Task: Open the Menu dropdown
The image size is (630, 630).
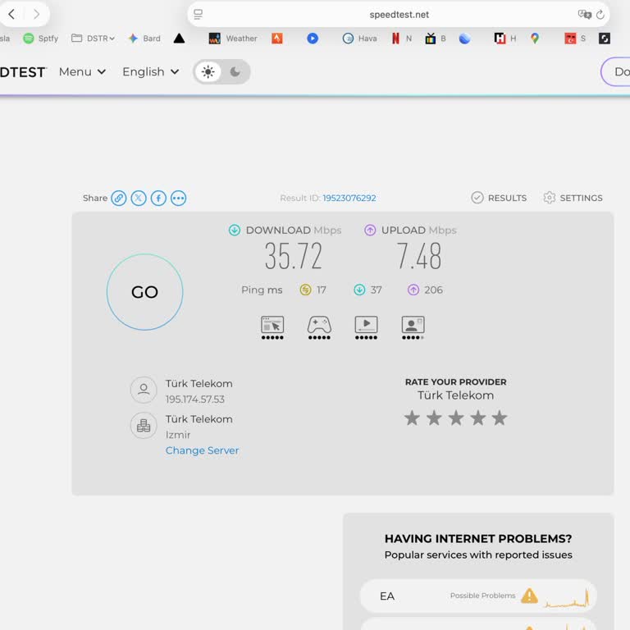Action: coord(82,72)
